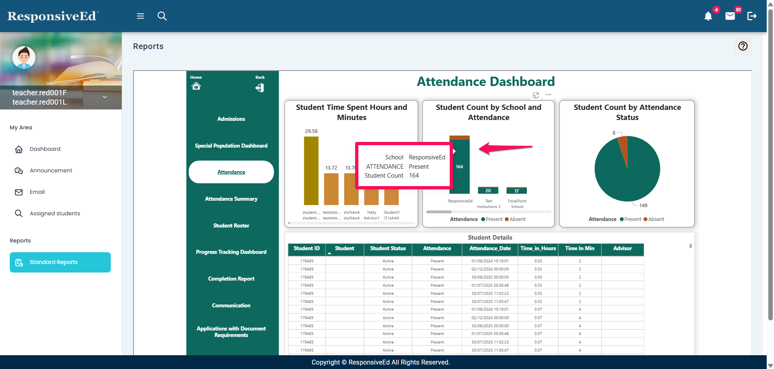Image resolution: width=774 pixels, height=369 pixels.
Task: Open more options ellipsis above chart
Action: tap(548, 95)
